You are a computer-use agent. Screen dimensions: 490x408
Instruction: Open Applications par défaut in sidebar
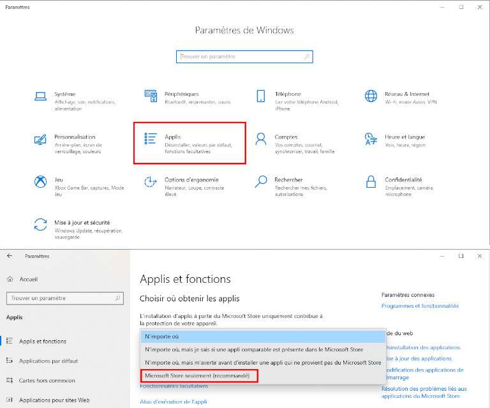[48, 361]
